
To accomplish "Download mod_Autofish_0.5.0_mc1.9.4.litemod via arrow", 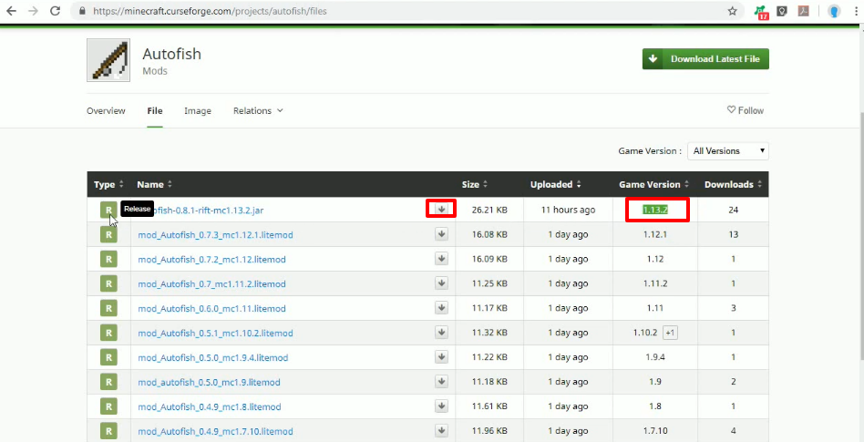I will [441, 356].
